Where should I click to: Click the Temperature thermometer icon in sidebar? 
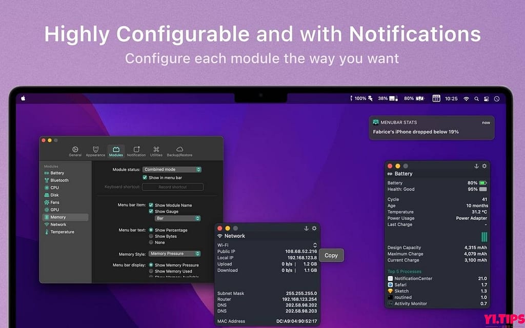47,232
